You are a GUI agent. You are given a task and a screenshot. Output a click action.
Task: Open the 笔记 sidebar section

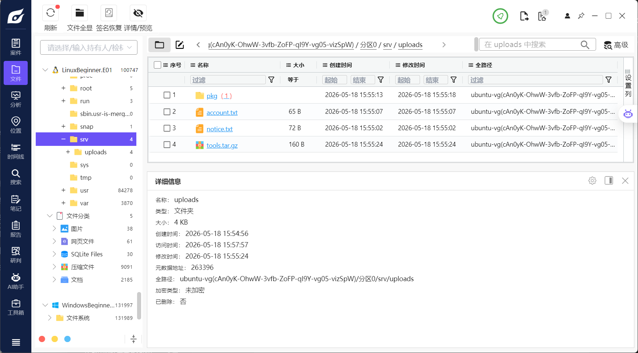click(16, 203)
